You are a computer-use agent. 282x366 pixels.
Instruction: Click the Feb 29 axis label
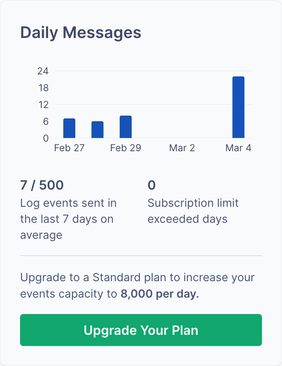[125, 148]
